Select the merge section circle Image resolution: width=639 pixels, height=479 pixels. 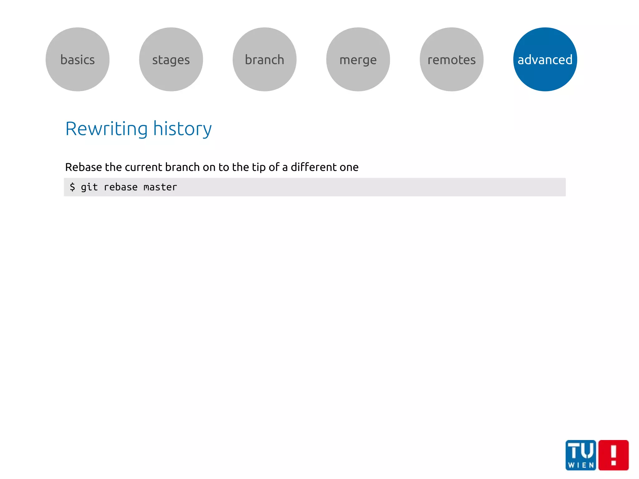358,59
